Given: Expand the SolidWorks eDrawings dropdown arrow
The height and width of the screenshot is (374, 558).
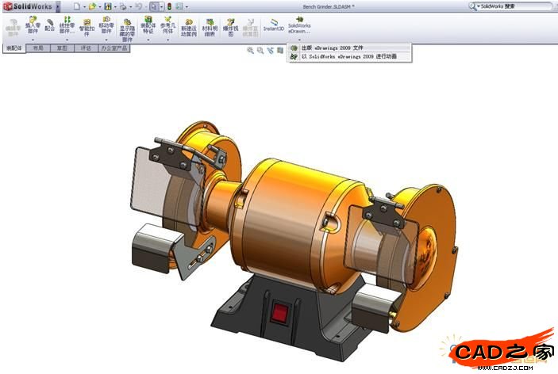Looking at the screenshot, I should pyautogui.click(x=299, y=38).
